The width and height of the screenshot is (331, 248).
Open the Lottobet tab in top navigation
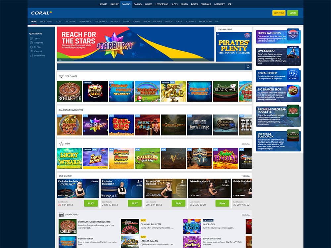219,4
